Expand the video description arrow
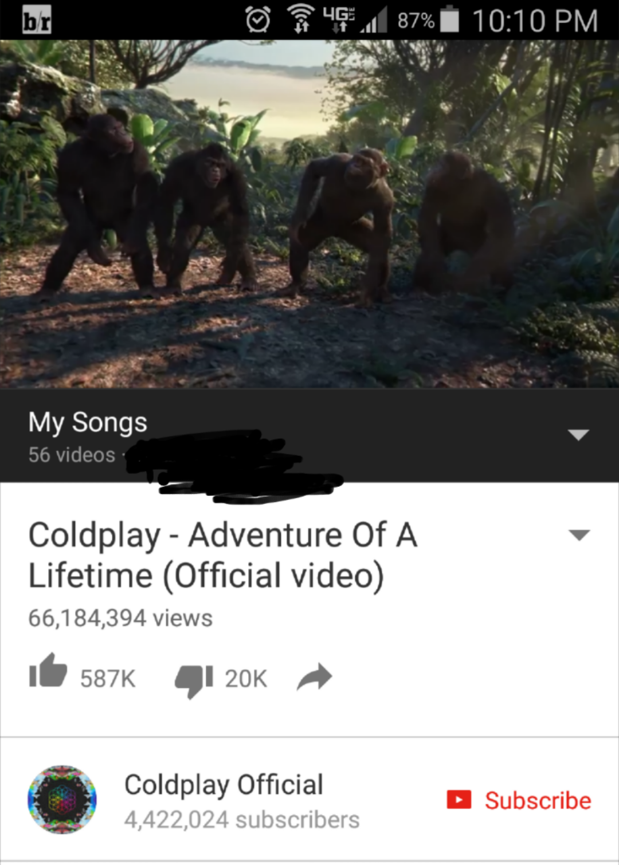Viewport: 619px width, 865px height. pyautogui.click(x=579, y=535)
